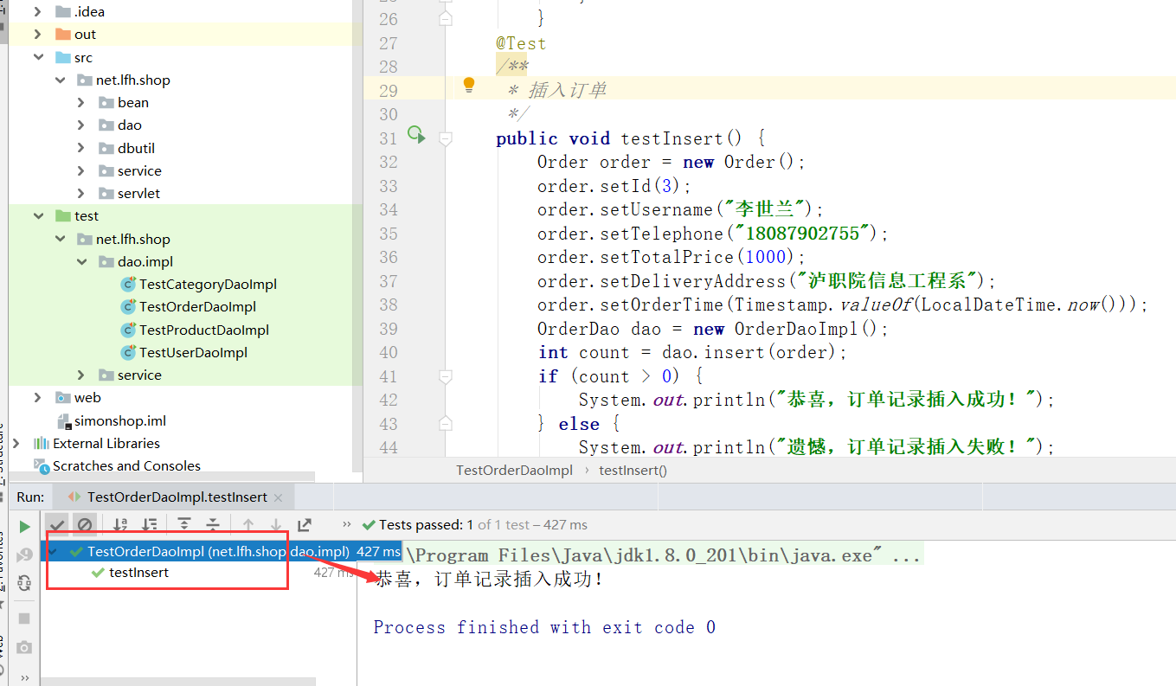The image size is (1176, 686).
Task: Expand the out folder arrow
Action: (x=38, y=35)
